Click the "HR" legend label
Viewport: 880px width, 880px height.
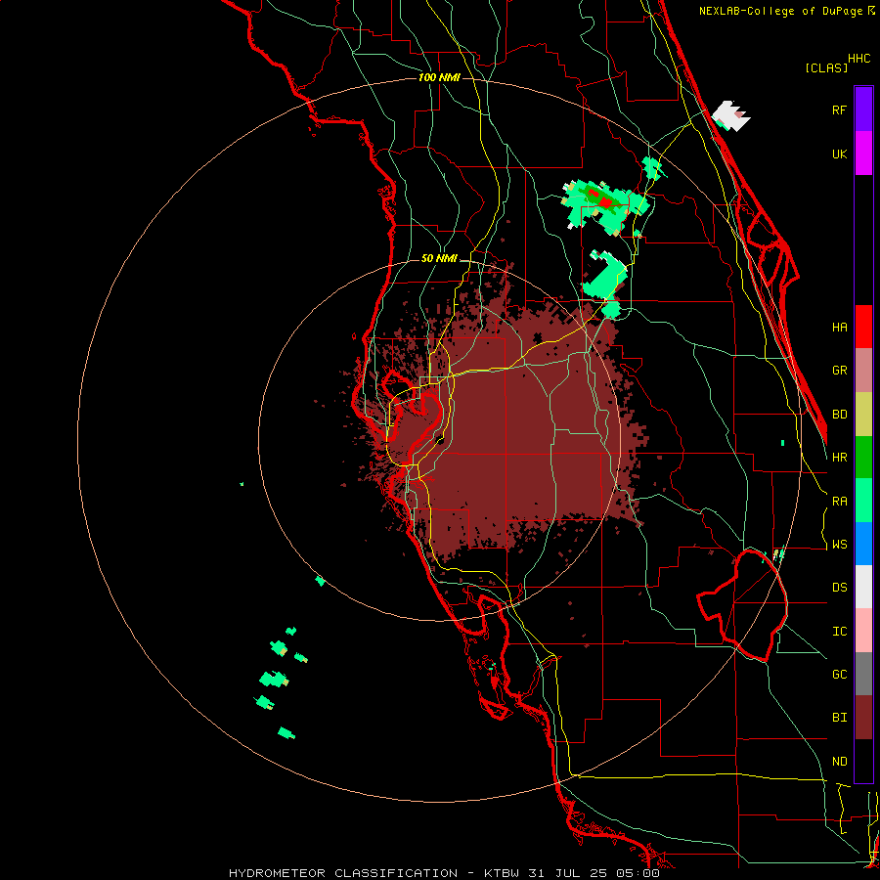coord(840,458)
